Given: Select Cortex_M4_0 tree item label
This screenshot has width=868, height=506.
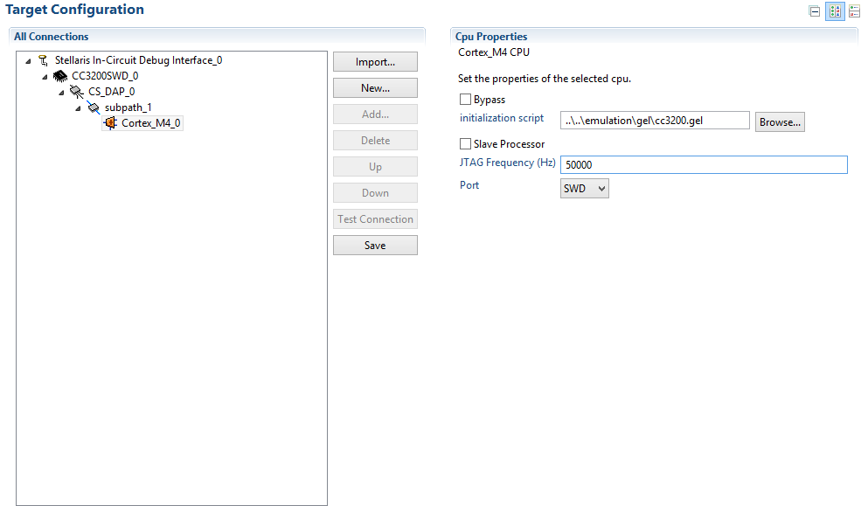Looking at the screenshot, I should pyautogui.click(x=150, y=123).
